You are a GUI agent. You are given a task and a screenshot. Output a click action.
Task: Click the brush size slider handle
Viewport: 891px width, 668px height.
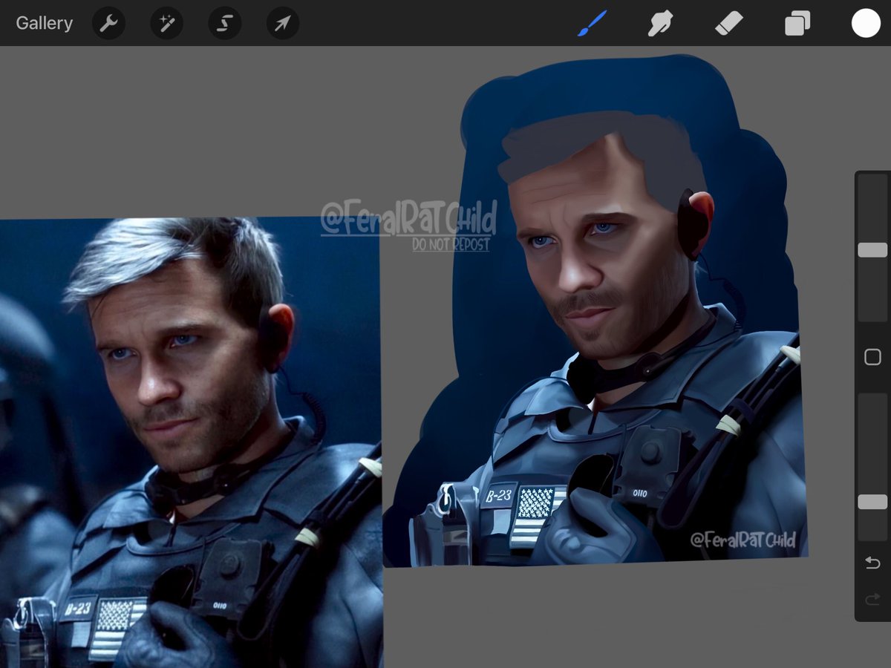pyautogui.click(x=872, y=250)
